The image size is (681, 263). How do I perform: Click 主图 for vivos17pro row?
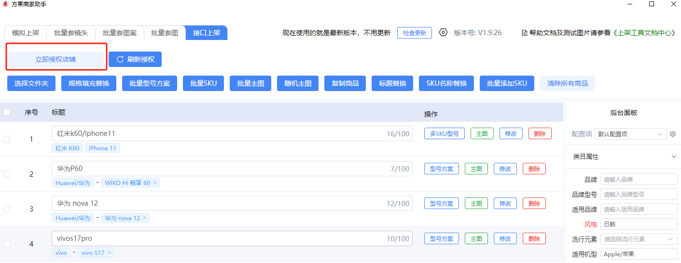(476, 238)
